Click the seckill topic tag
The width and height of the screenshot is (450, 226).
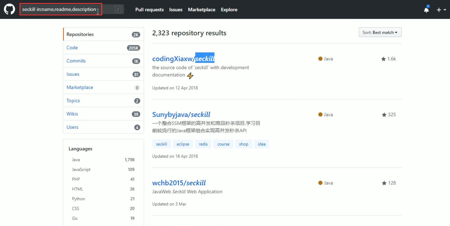pos(162,144)
